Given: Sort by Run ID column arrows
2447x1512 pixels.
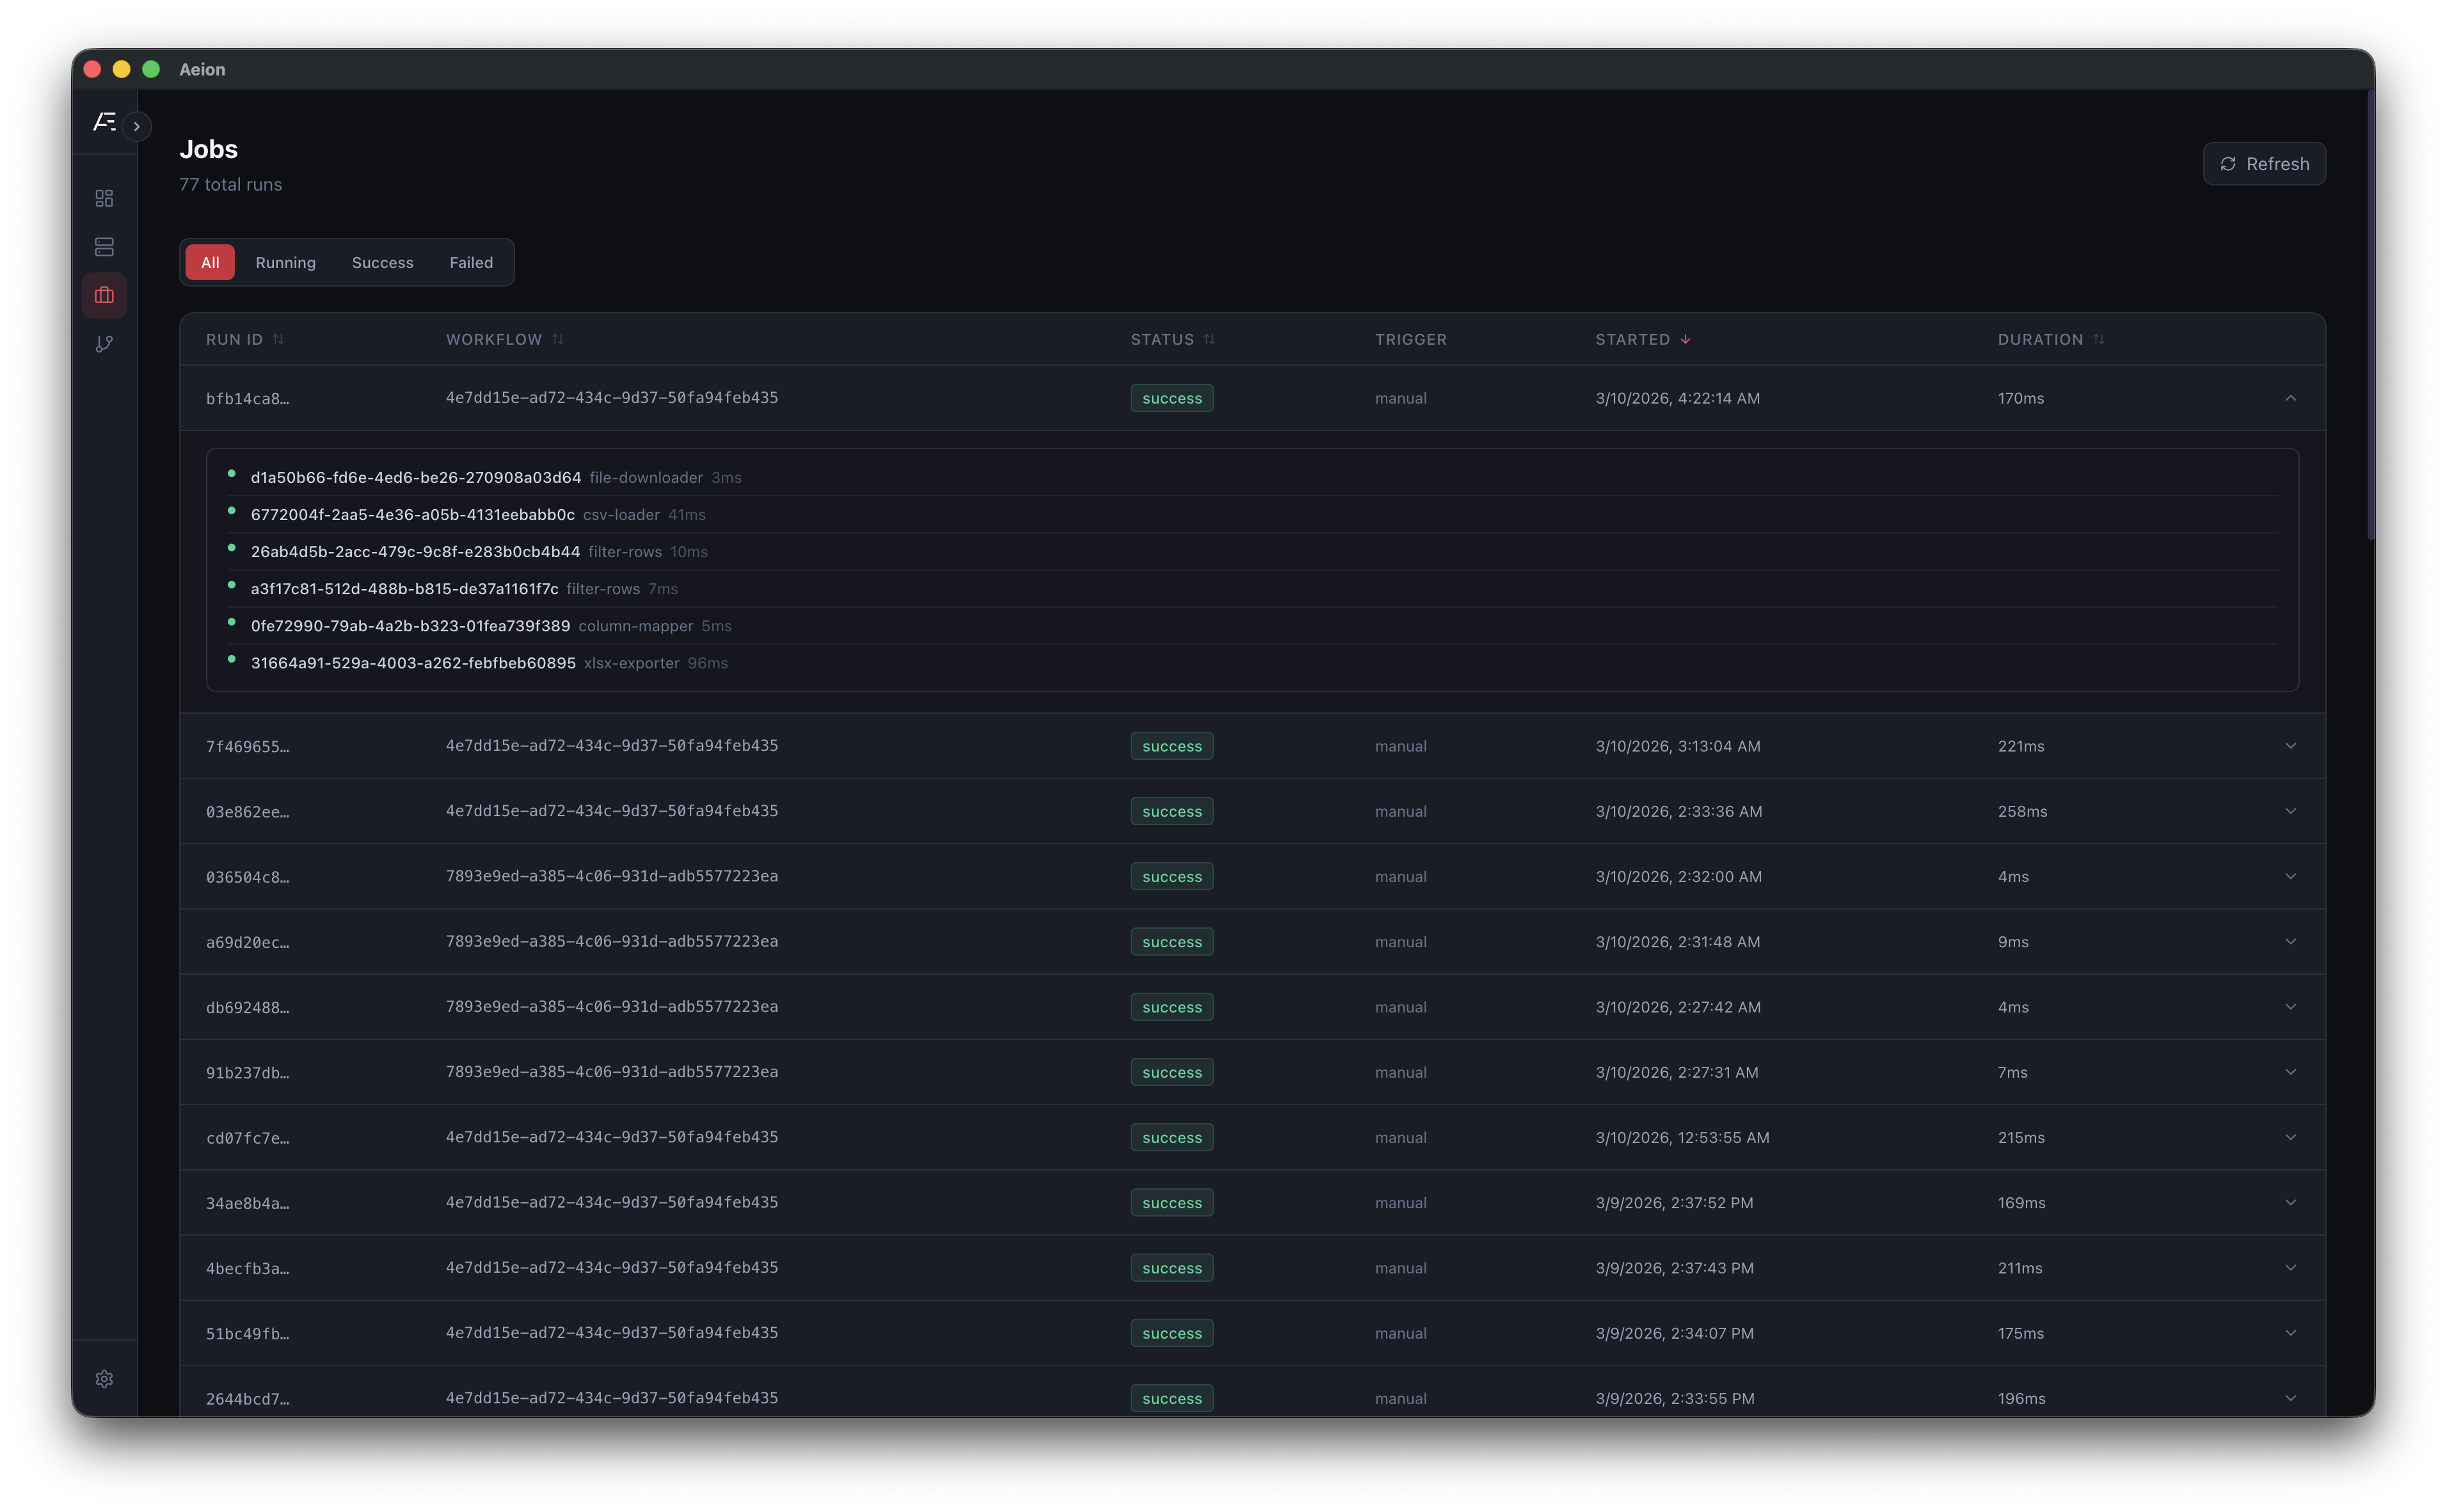Looking at the screenshot, I should coord(278,339).
